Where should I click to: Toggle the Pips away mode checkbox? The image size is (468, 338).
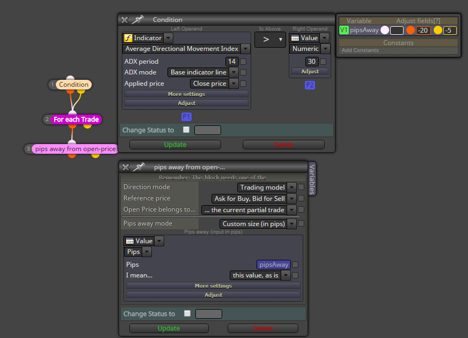[301, 223]
